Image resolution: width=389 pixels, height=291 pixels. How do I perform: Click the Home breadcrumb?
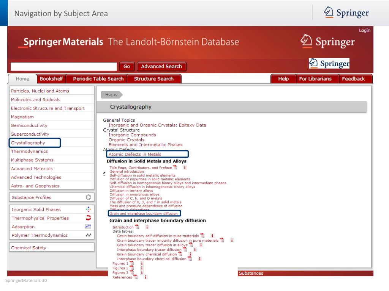click(111, 94)
